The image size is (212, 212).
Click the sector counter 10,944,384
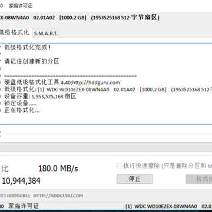pyautogui.click(x=21, y=181)
